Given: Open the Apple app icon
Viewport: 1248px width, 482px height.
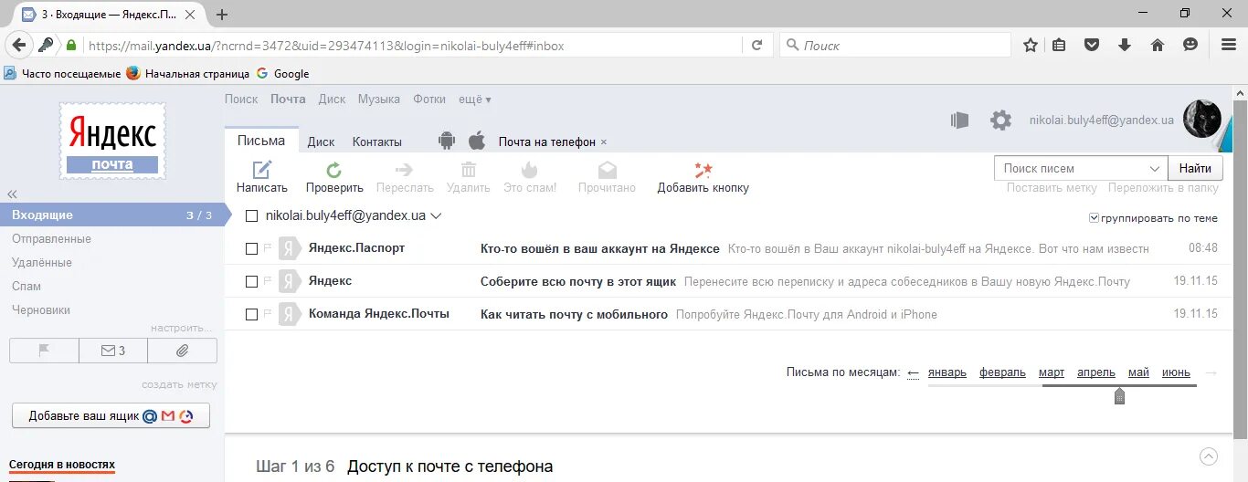Looking at the screenshot, I should coord(476,141).
